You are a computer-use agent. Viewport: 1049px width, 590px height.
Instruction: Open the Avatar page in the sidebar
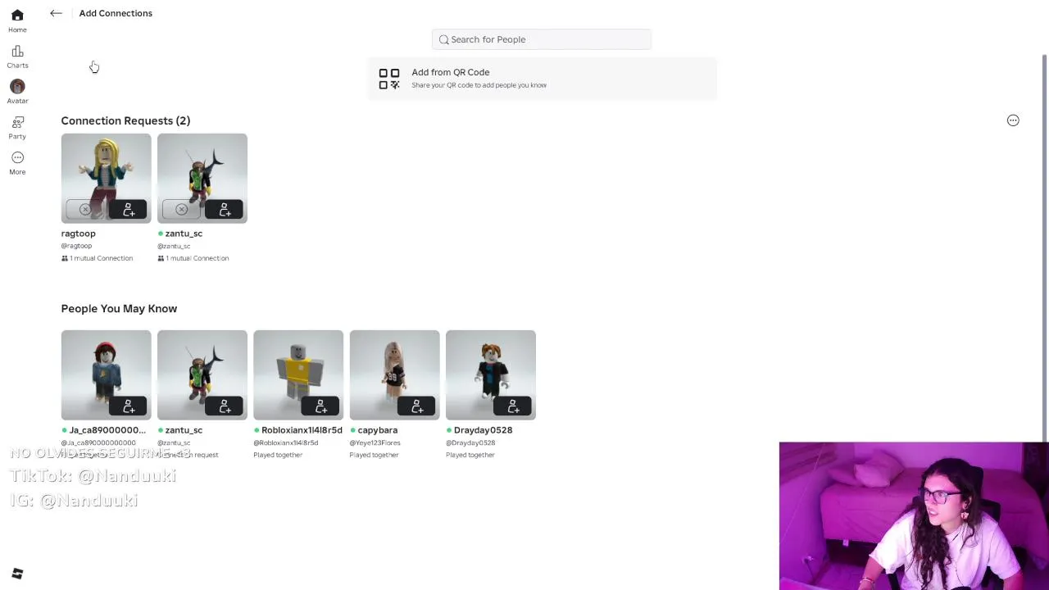(x=17, y=92)
